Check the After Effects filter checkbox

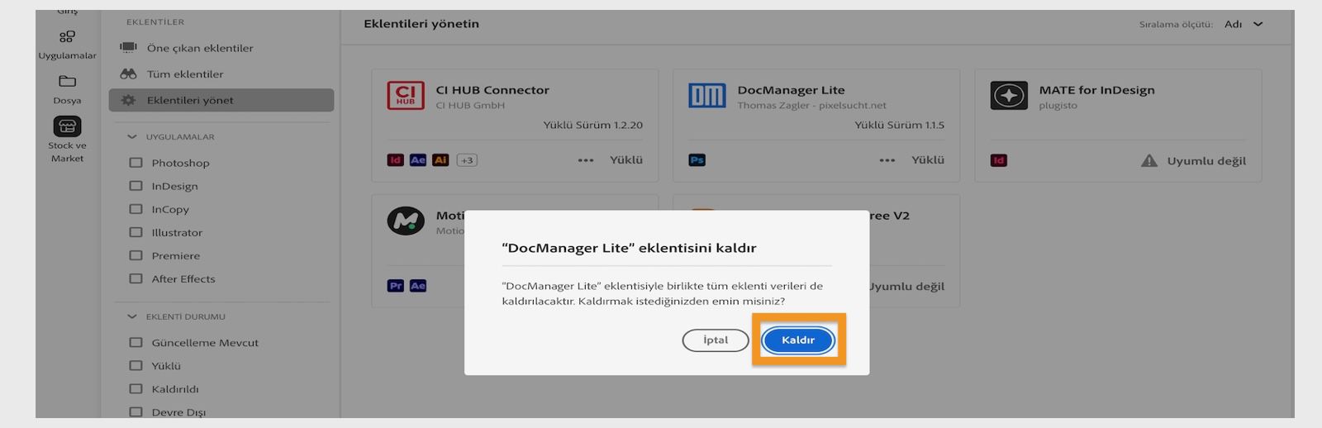click(136, 278)
